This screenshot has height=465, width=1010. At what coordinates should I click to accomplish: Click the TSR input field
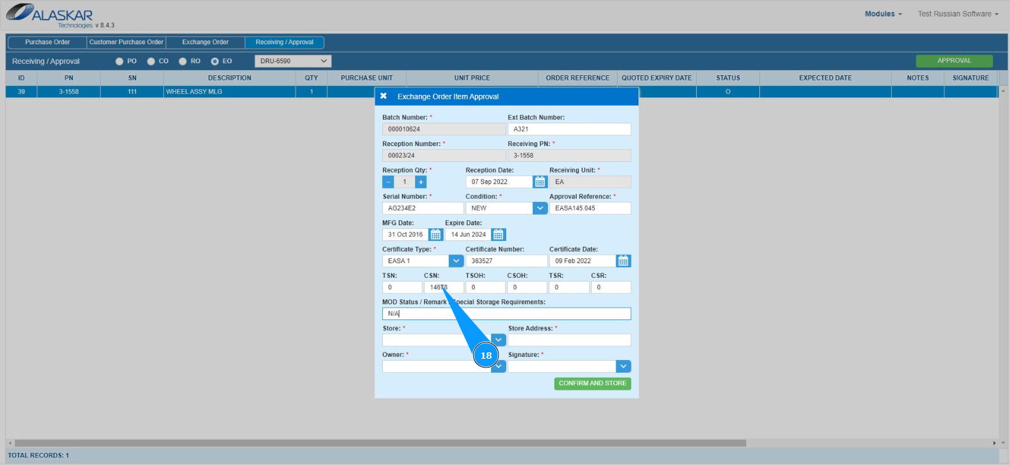tap(569, 287)
